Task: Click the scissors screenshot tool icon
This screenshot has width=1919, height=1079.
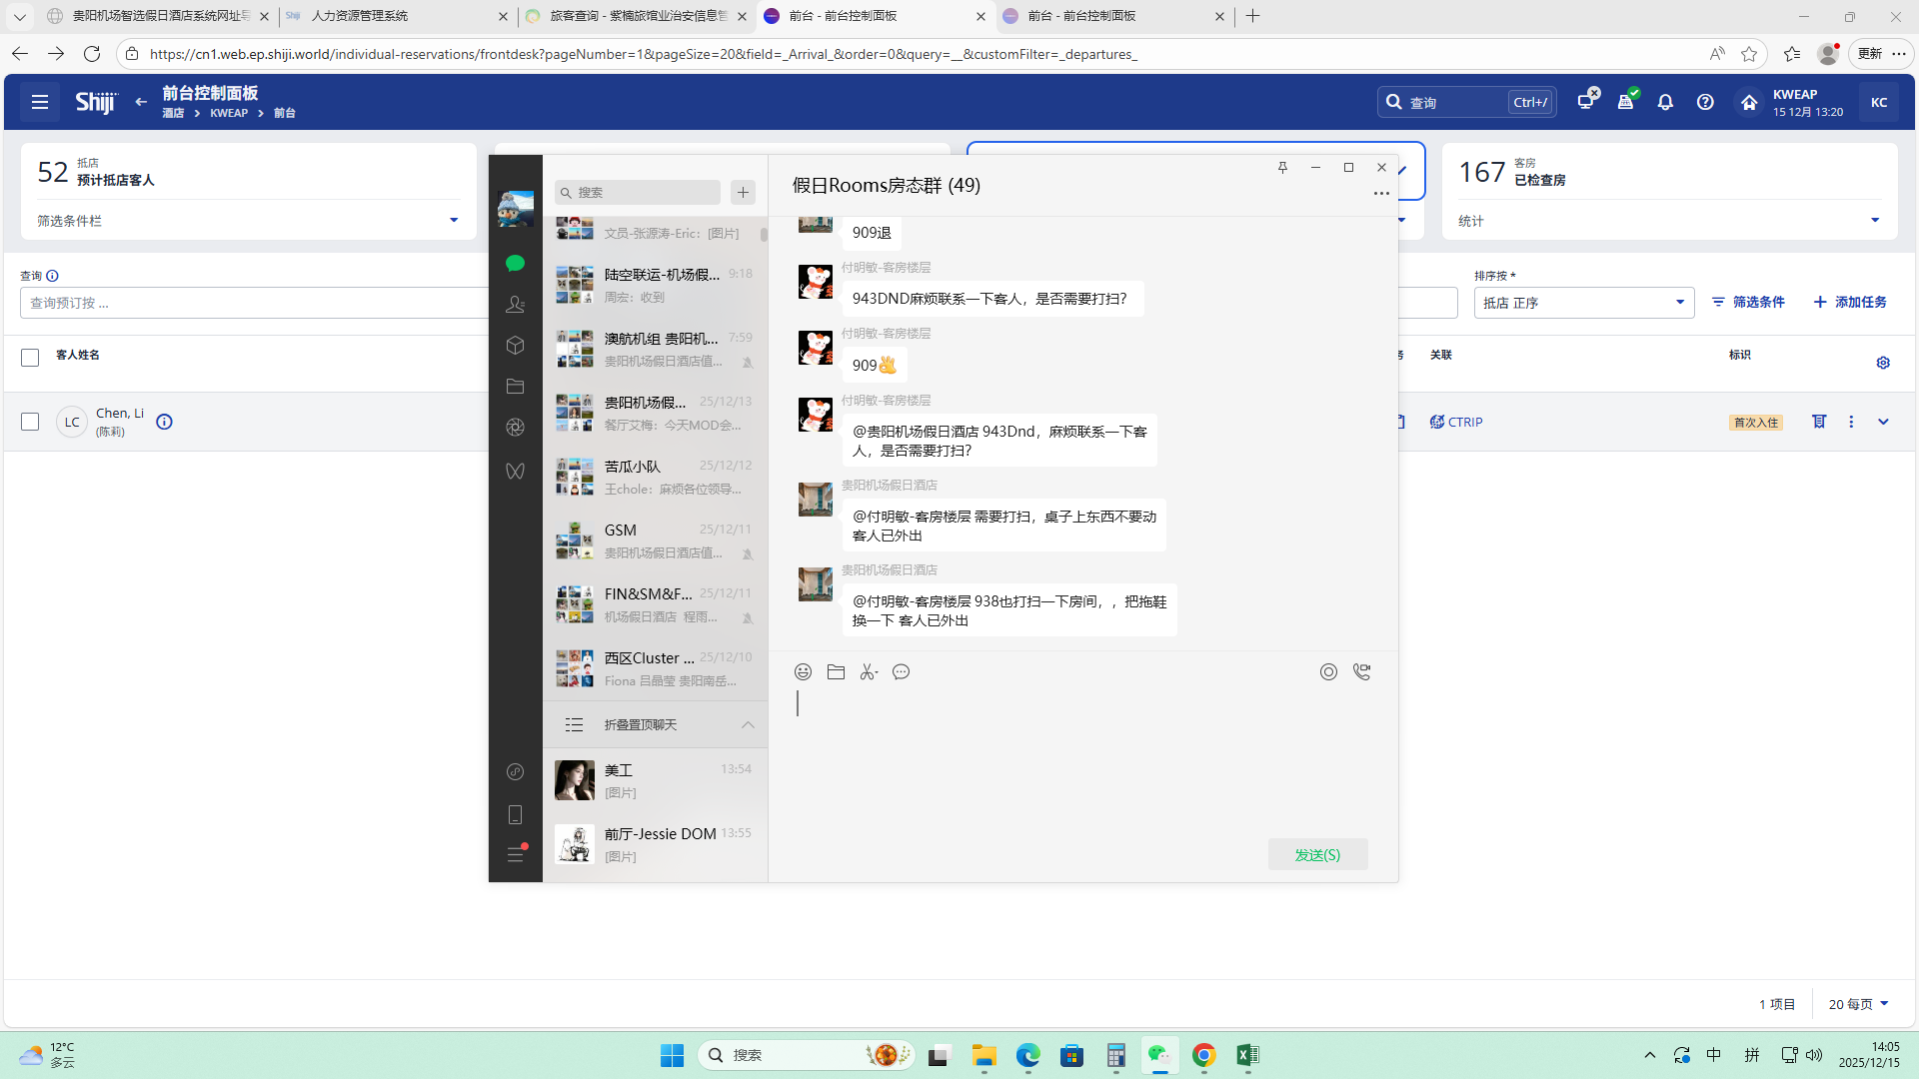Action: [x=869, y=672]
